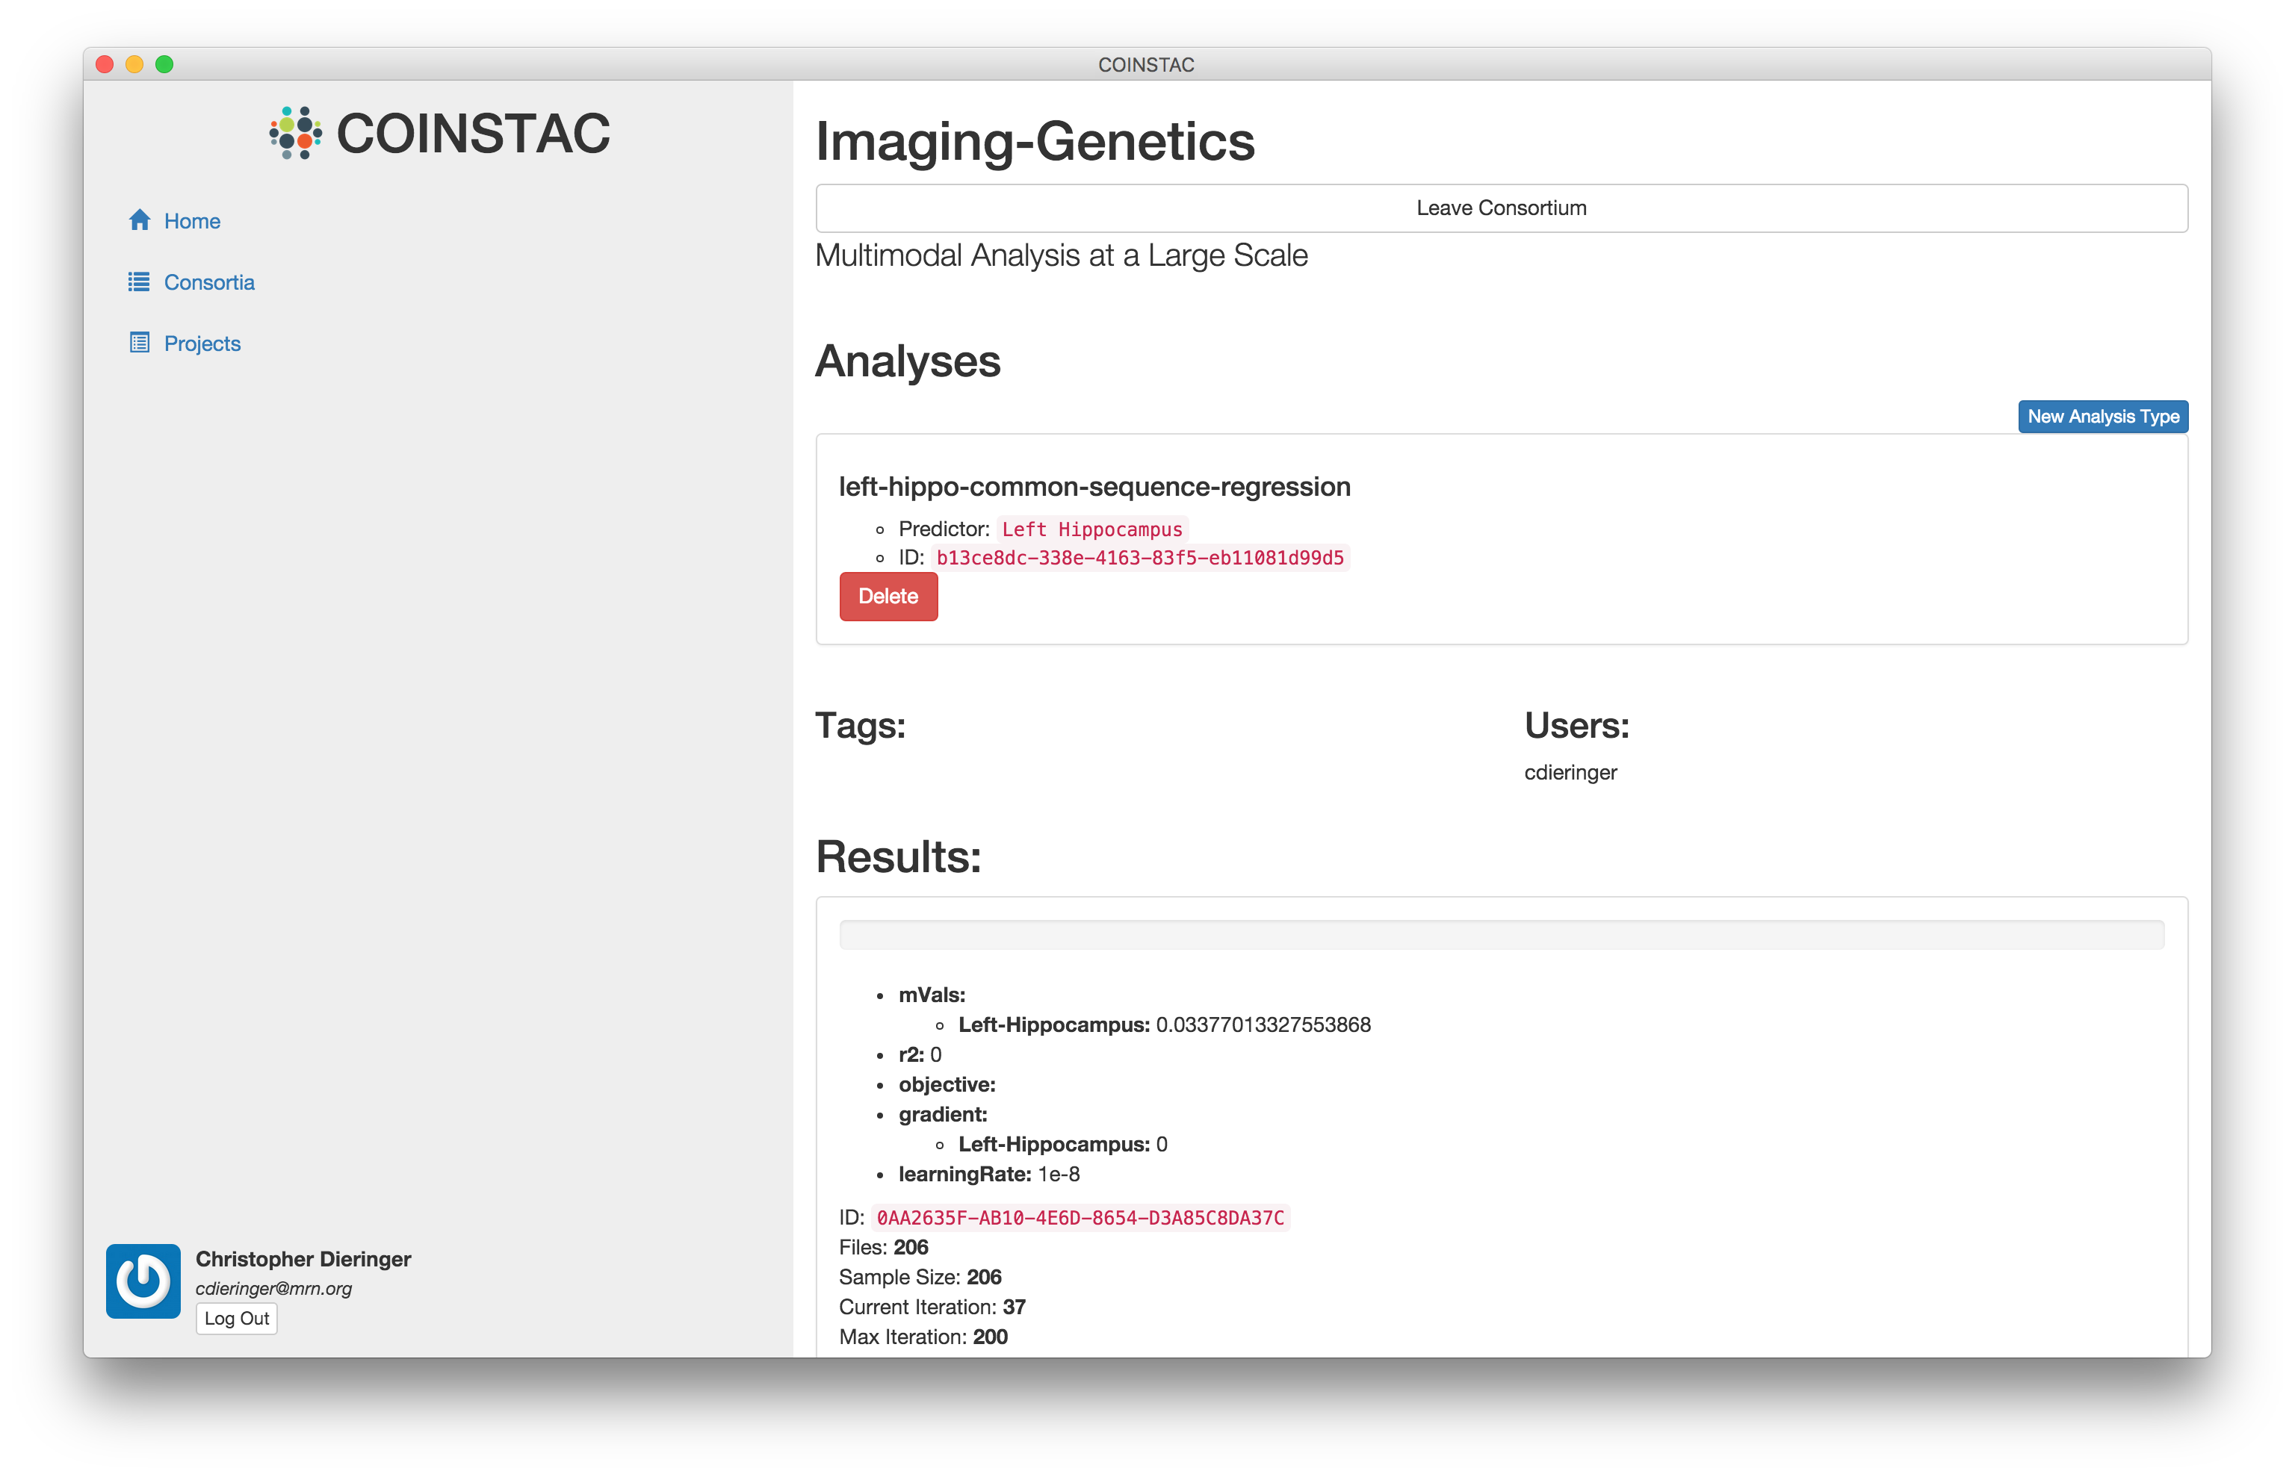This screenshot has width=2295, height=1477.
Task: Open the Home navigation link
Action: tap(192, 222)
